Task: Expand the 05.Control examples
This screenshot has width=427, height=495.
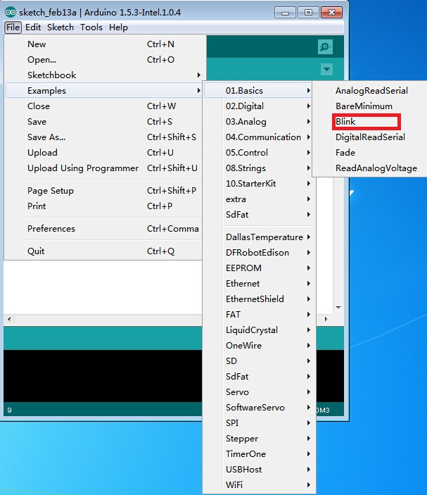Action: point(258,153)
